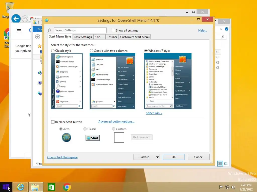
Task: Switch Explorer to large icons view
Action: pos(226,163)
